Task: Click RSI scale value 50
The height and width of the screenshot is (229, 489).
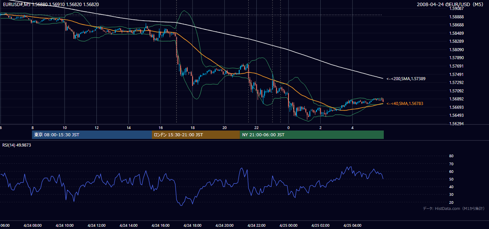Action: pos(451,179)
